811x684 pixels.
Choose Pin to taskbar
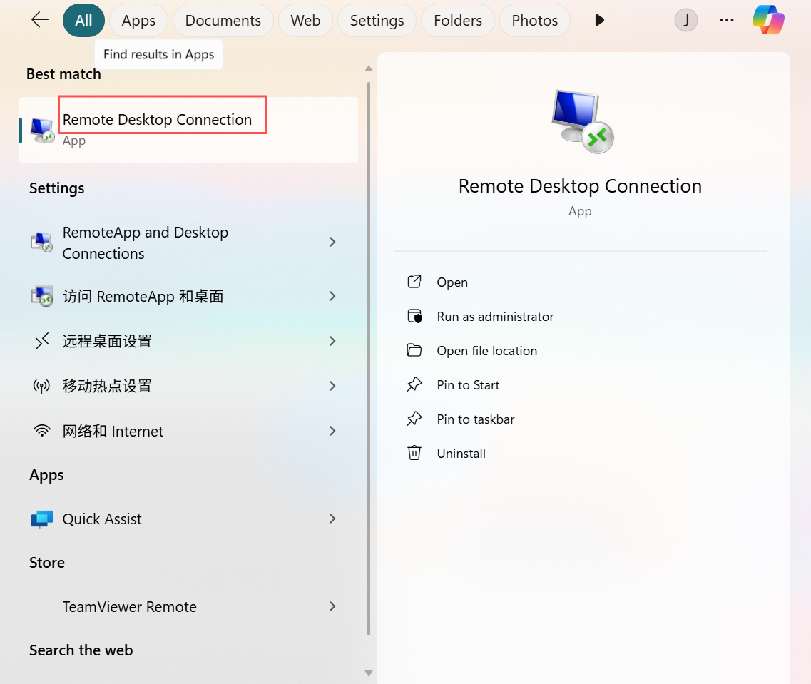pos(475,419)
